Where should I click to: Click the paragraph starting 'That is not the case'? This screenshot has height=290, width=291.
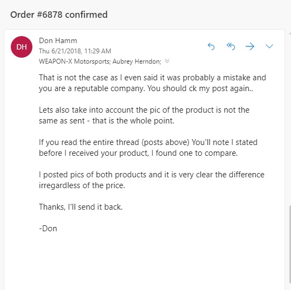tap(152, 83)
